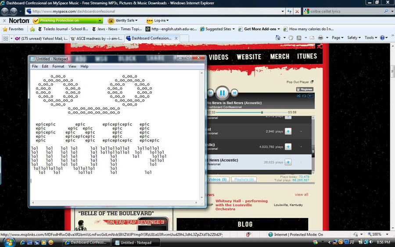Open the Norton Identity Safe icon
The width and height of the screenshot is (395, 247).
point(111,21)
